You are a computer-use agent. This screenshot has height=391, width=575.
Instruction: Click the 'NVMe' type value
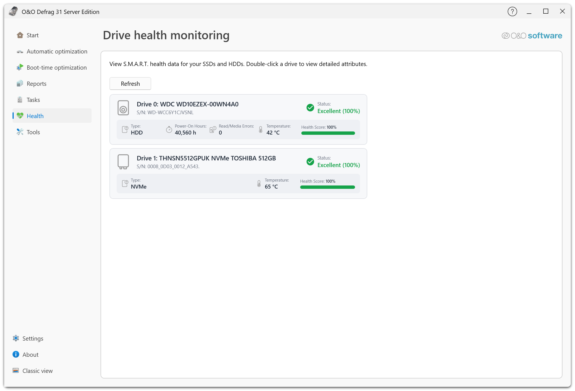click(x=139, y=187)
